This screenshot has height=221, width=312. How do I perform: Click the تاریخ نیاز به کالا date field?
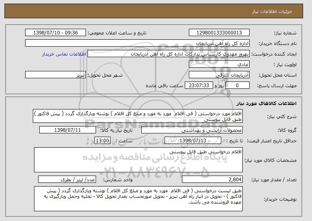67,130
